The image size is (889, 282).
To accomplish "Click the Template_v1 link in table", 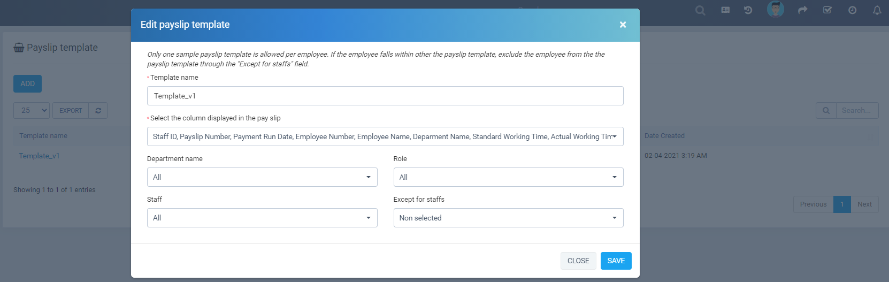I will [x=40, y=156].
